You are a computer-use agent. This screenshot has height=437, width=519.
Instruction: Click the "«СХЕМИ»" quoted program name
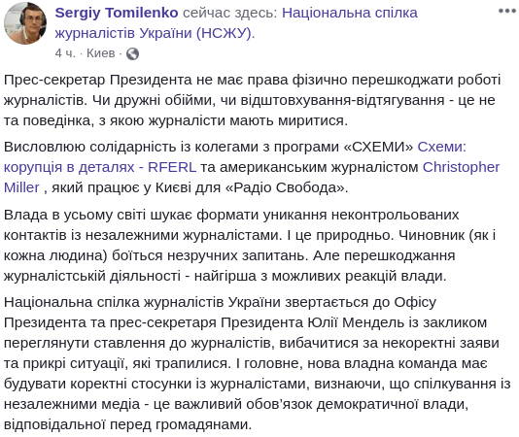pyautogui.click(x=379, y=147)
